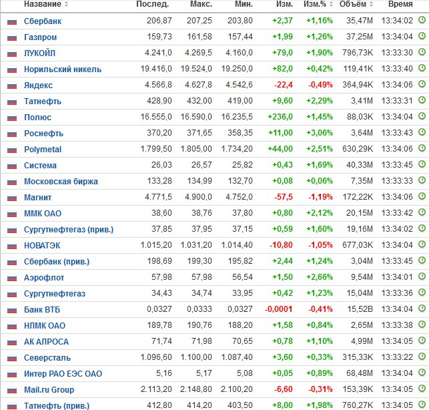This screenshot has height=410, width=429.
Task: Click the clock icon in the Сбербанк 206,87 row
Action: pyautogui.click(x=422, y=20)
